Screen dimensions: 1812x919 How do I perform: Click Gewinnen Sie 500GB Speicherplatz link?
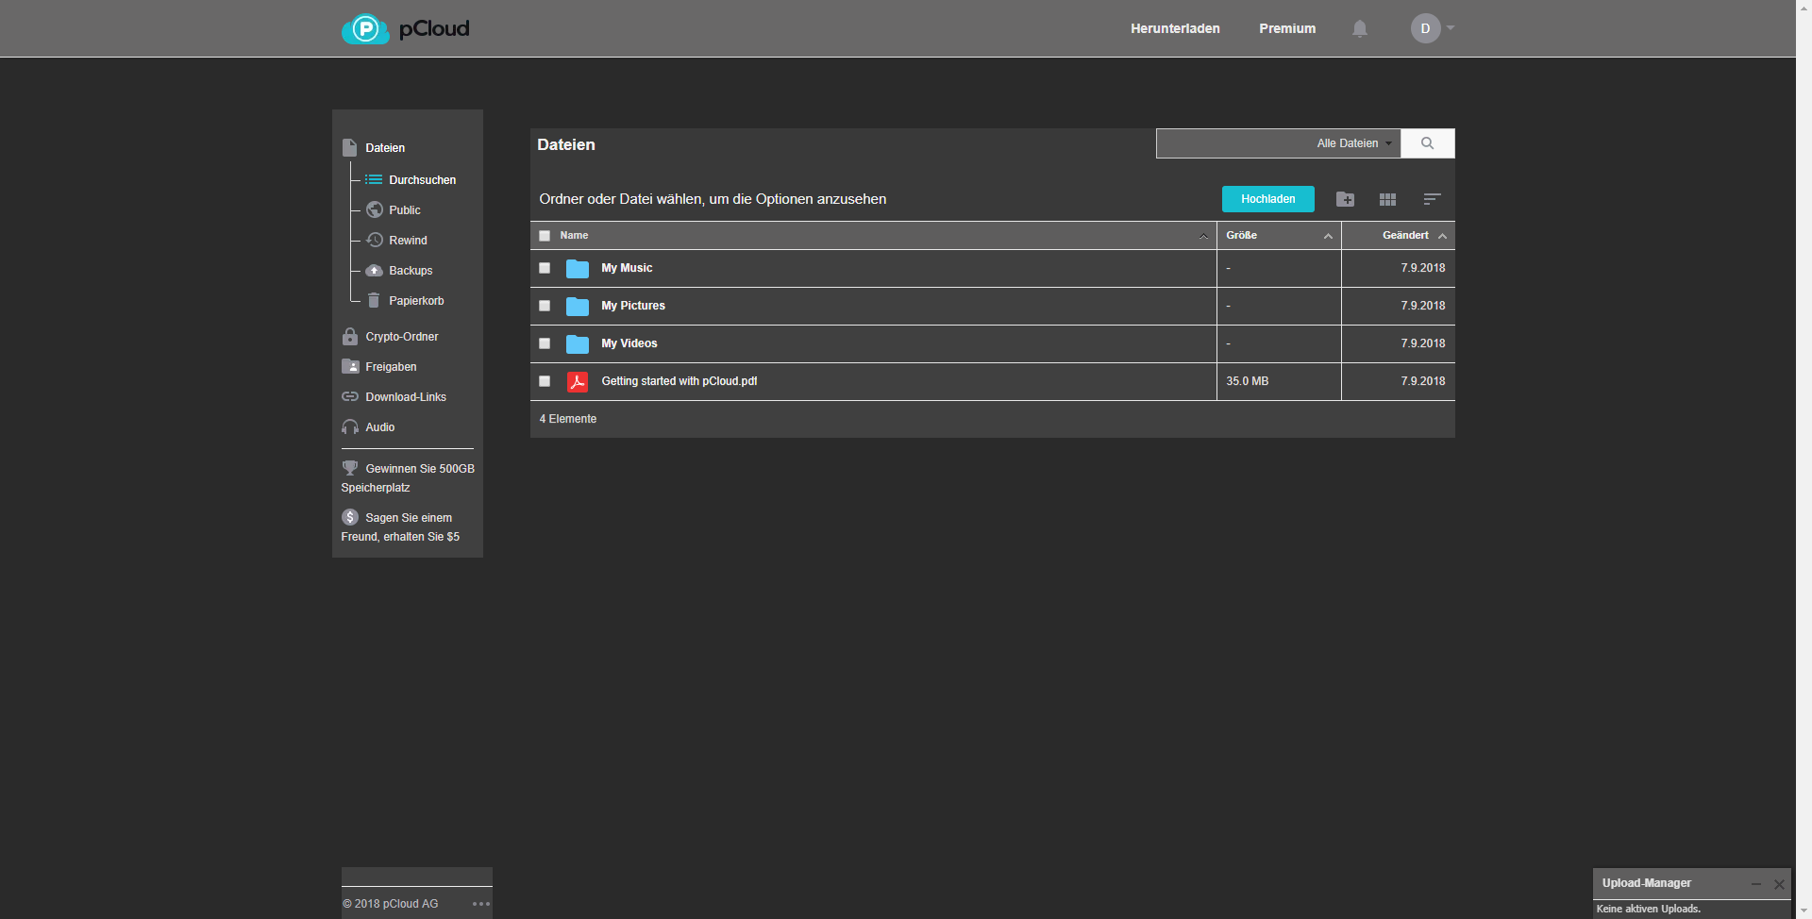coord(408,477)
